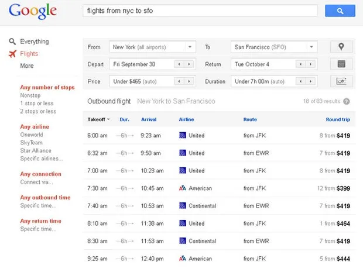Sort by Dur. column header
Viewport: 363px width, 272px height.
[124, 119]
